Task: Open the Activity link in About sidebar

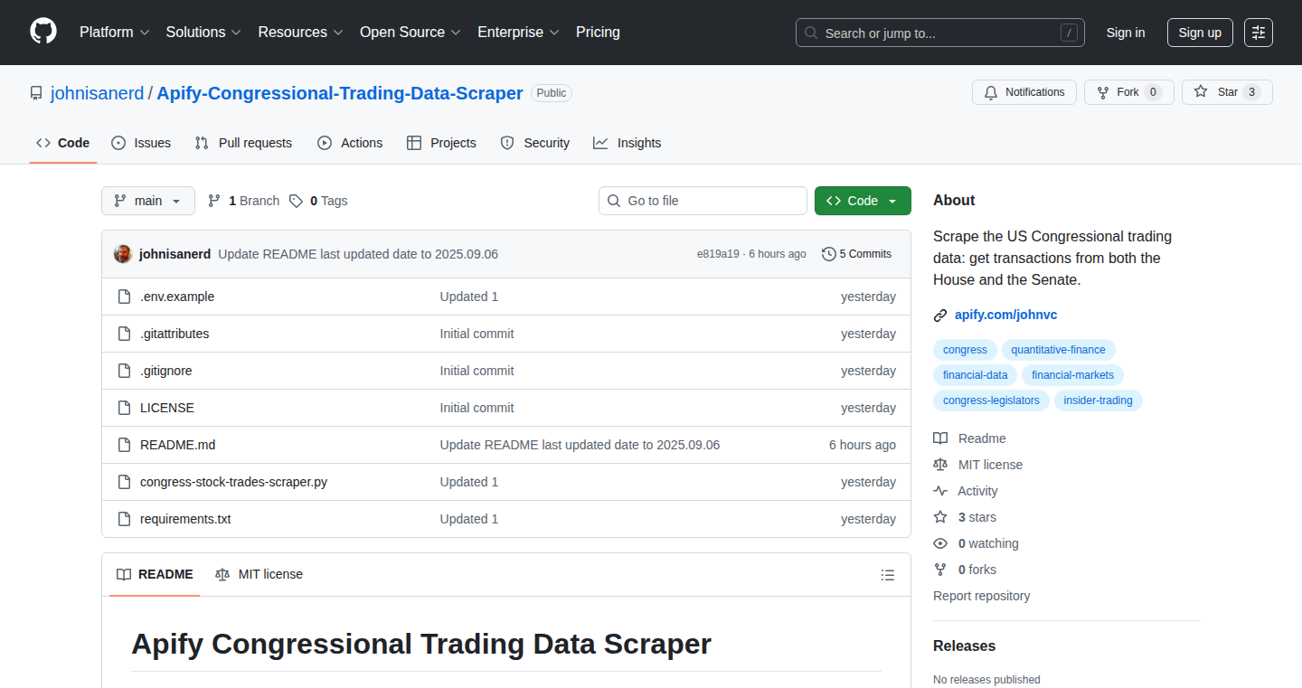Action: tap(966, 491)
